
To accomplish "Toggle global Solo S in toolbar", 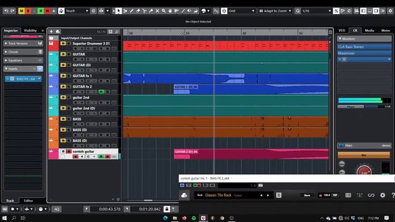I will 28,11.
